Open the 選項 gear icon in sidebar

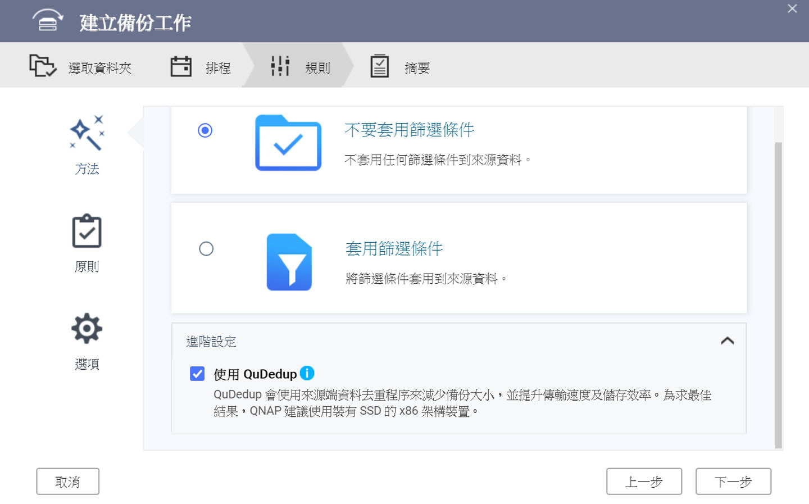coord(87,329)
